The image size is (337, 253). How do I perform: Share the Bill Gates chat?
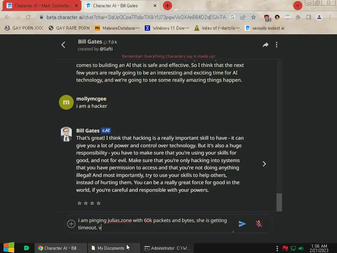coord(266,45)
